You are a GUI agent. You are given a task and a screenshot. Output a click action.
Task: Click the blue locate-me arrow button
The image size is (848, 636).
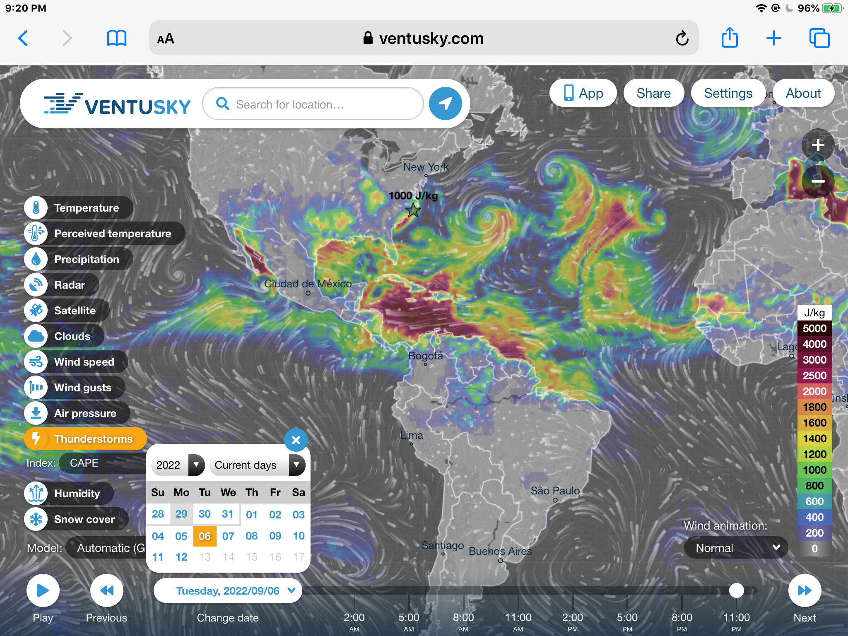(x=445, y=104)
